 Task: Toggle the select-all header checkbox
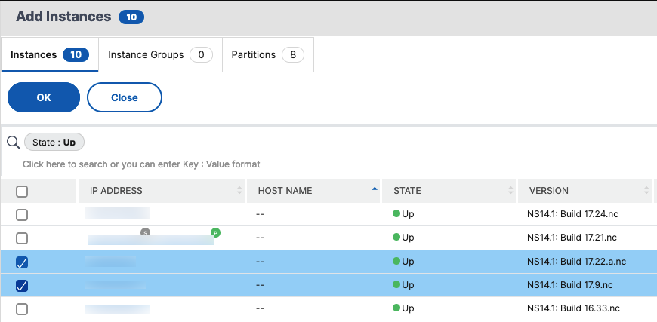pos(22,192)
